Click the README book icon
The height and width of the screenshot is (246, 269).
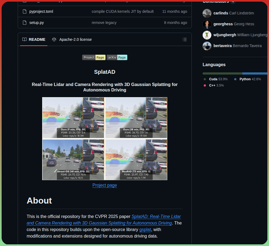(x=24, y=39)
